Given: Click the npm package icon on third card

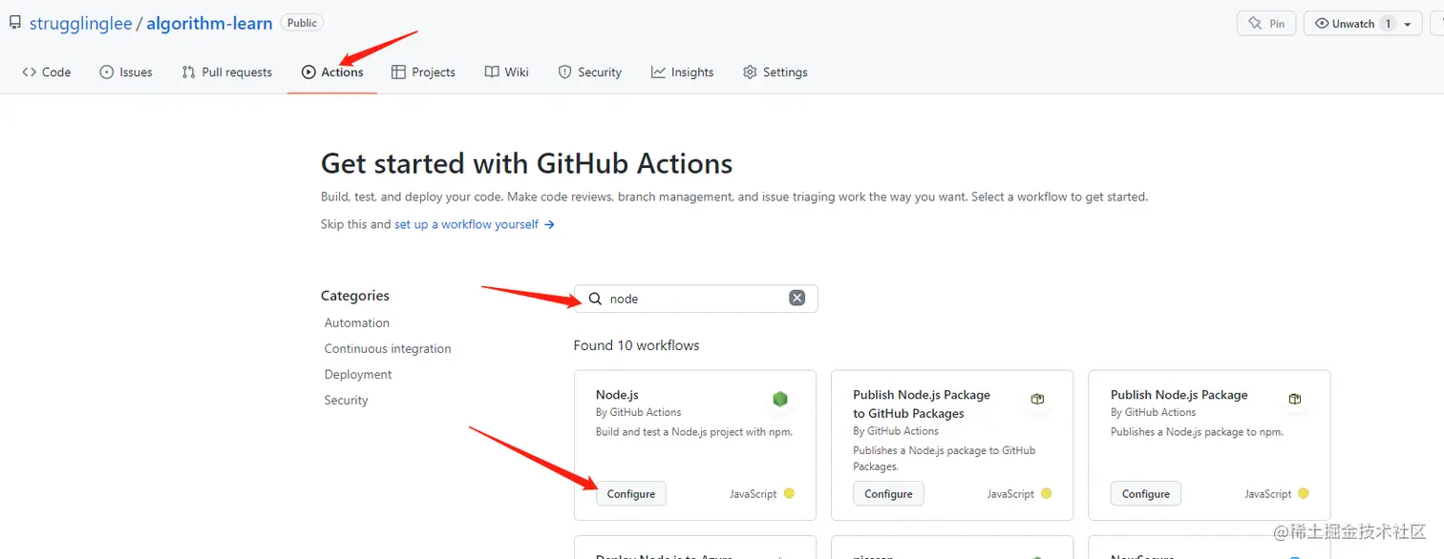Looking at the screenshot, I should (1295, 399).
